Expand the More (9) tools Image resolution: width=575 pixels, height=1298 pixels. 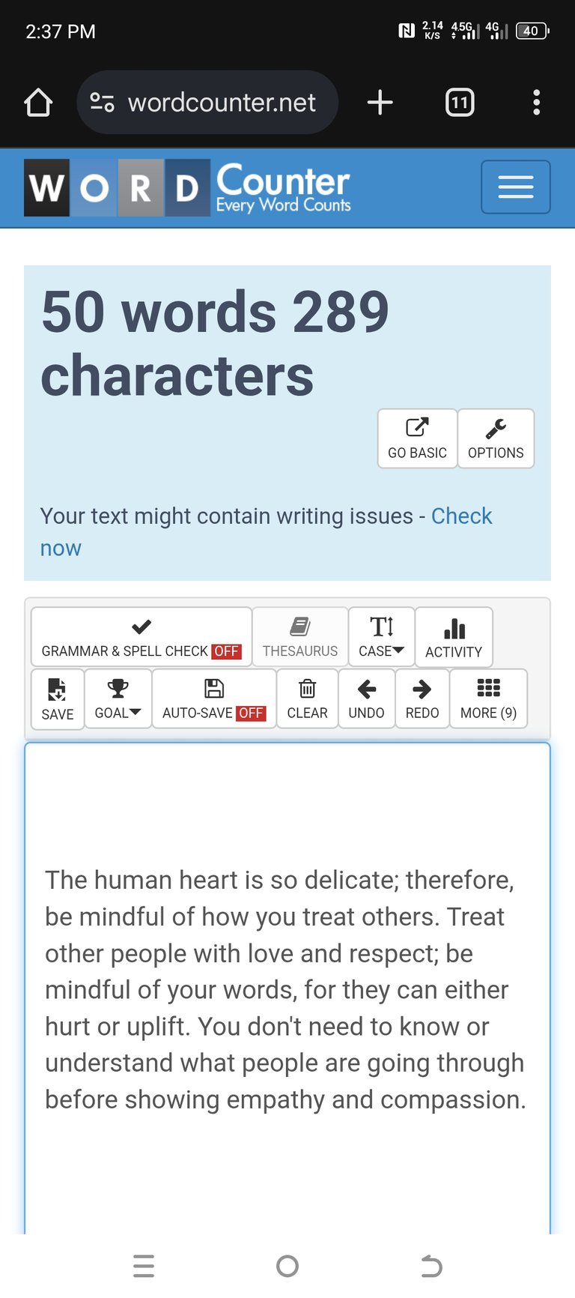(488, 698)
